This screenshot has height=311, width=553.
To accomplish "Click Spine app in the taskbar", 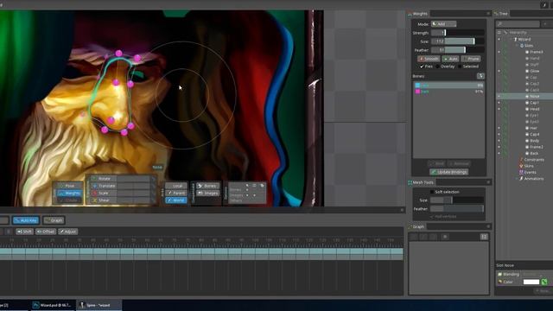I will 99,305.
